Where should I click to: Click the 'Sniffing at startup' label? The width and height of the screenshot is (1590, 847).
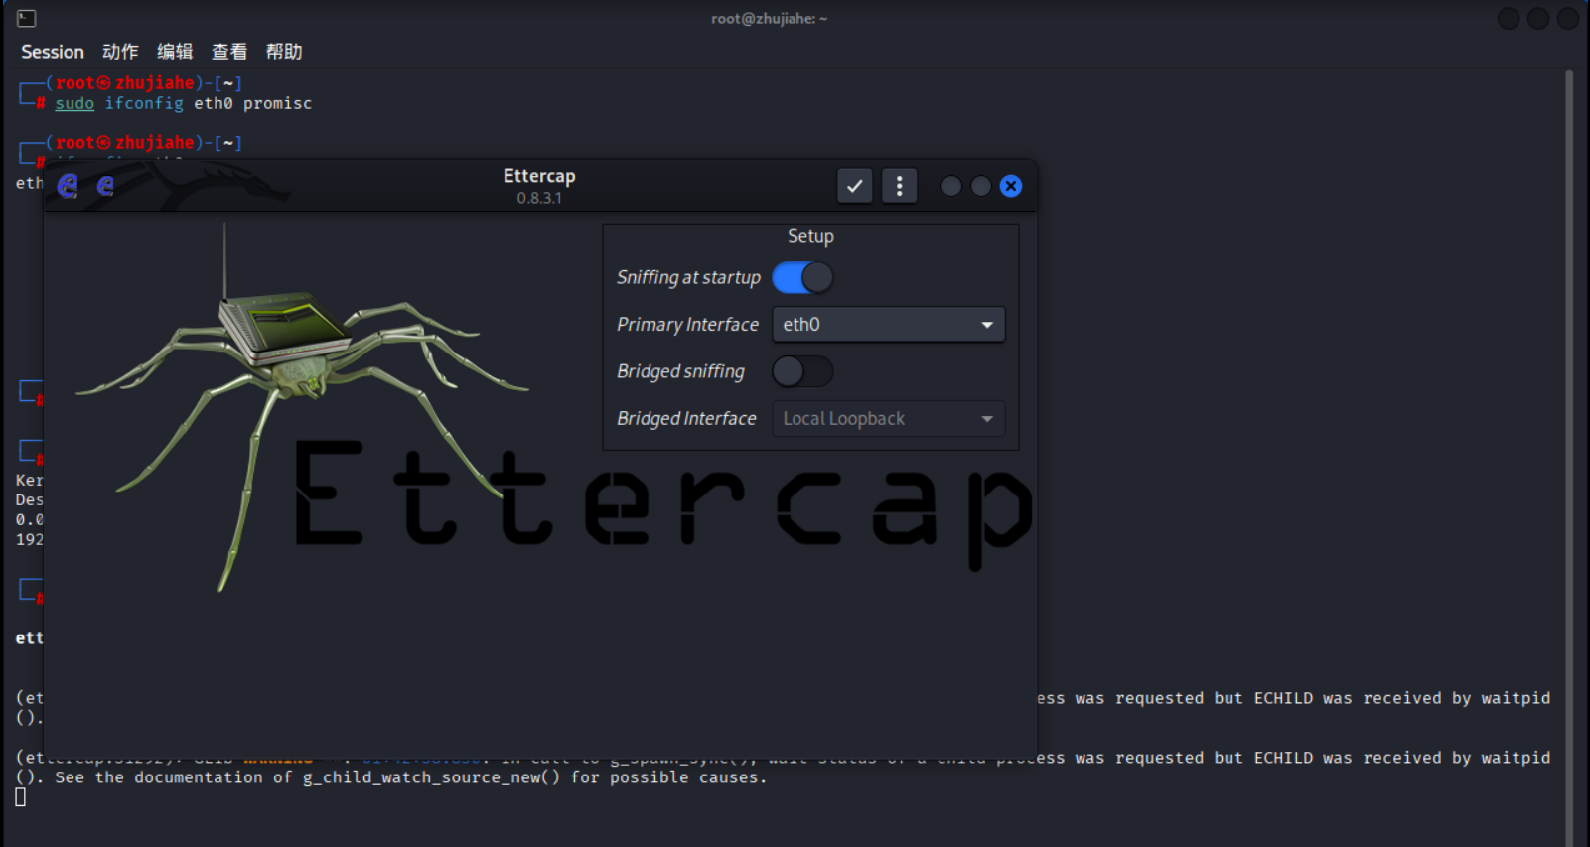coord(688,277)
